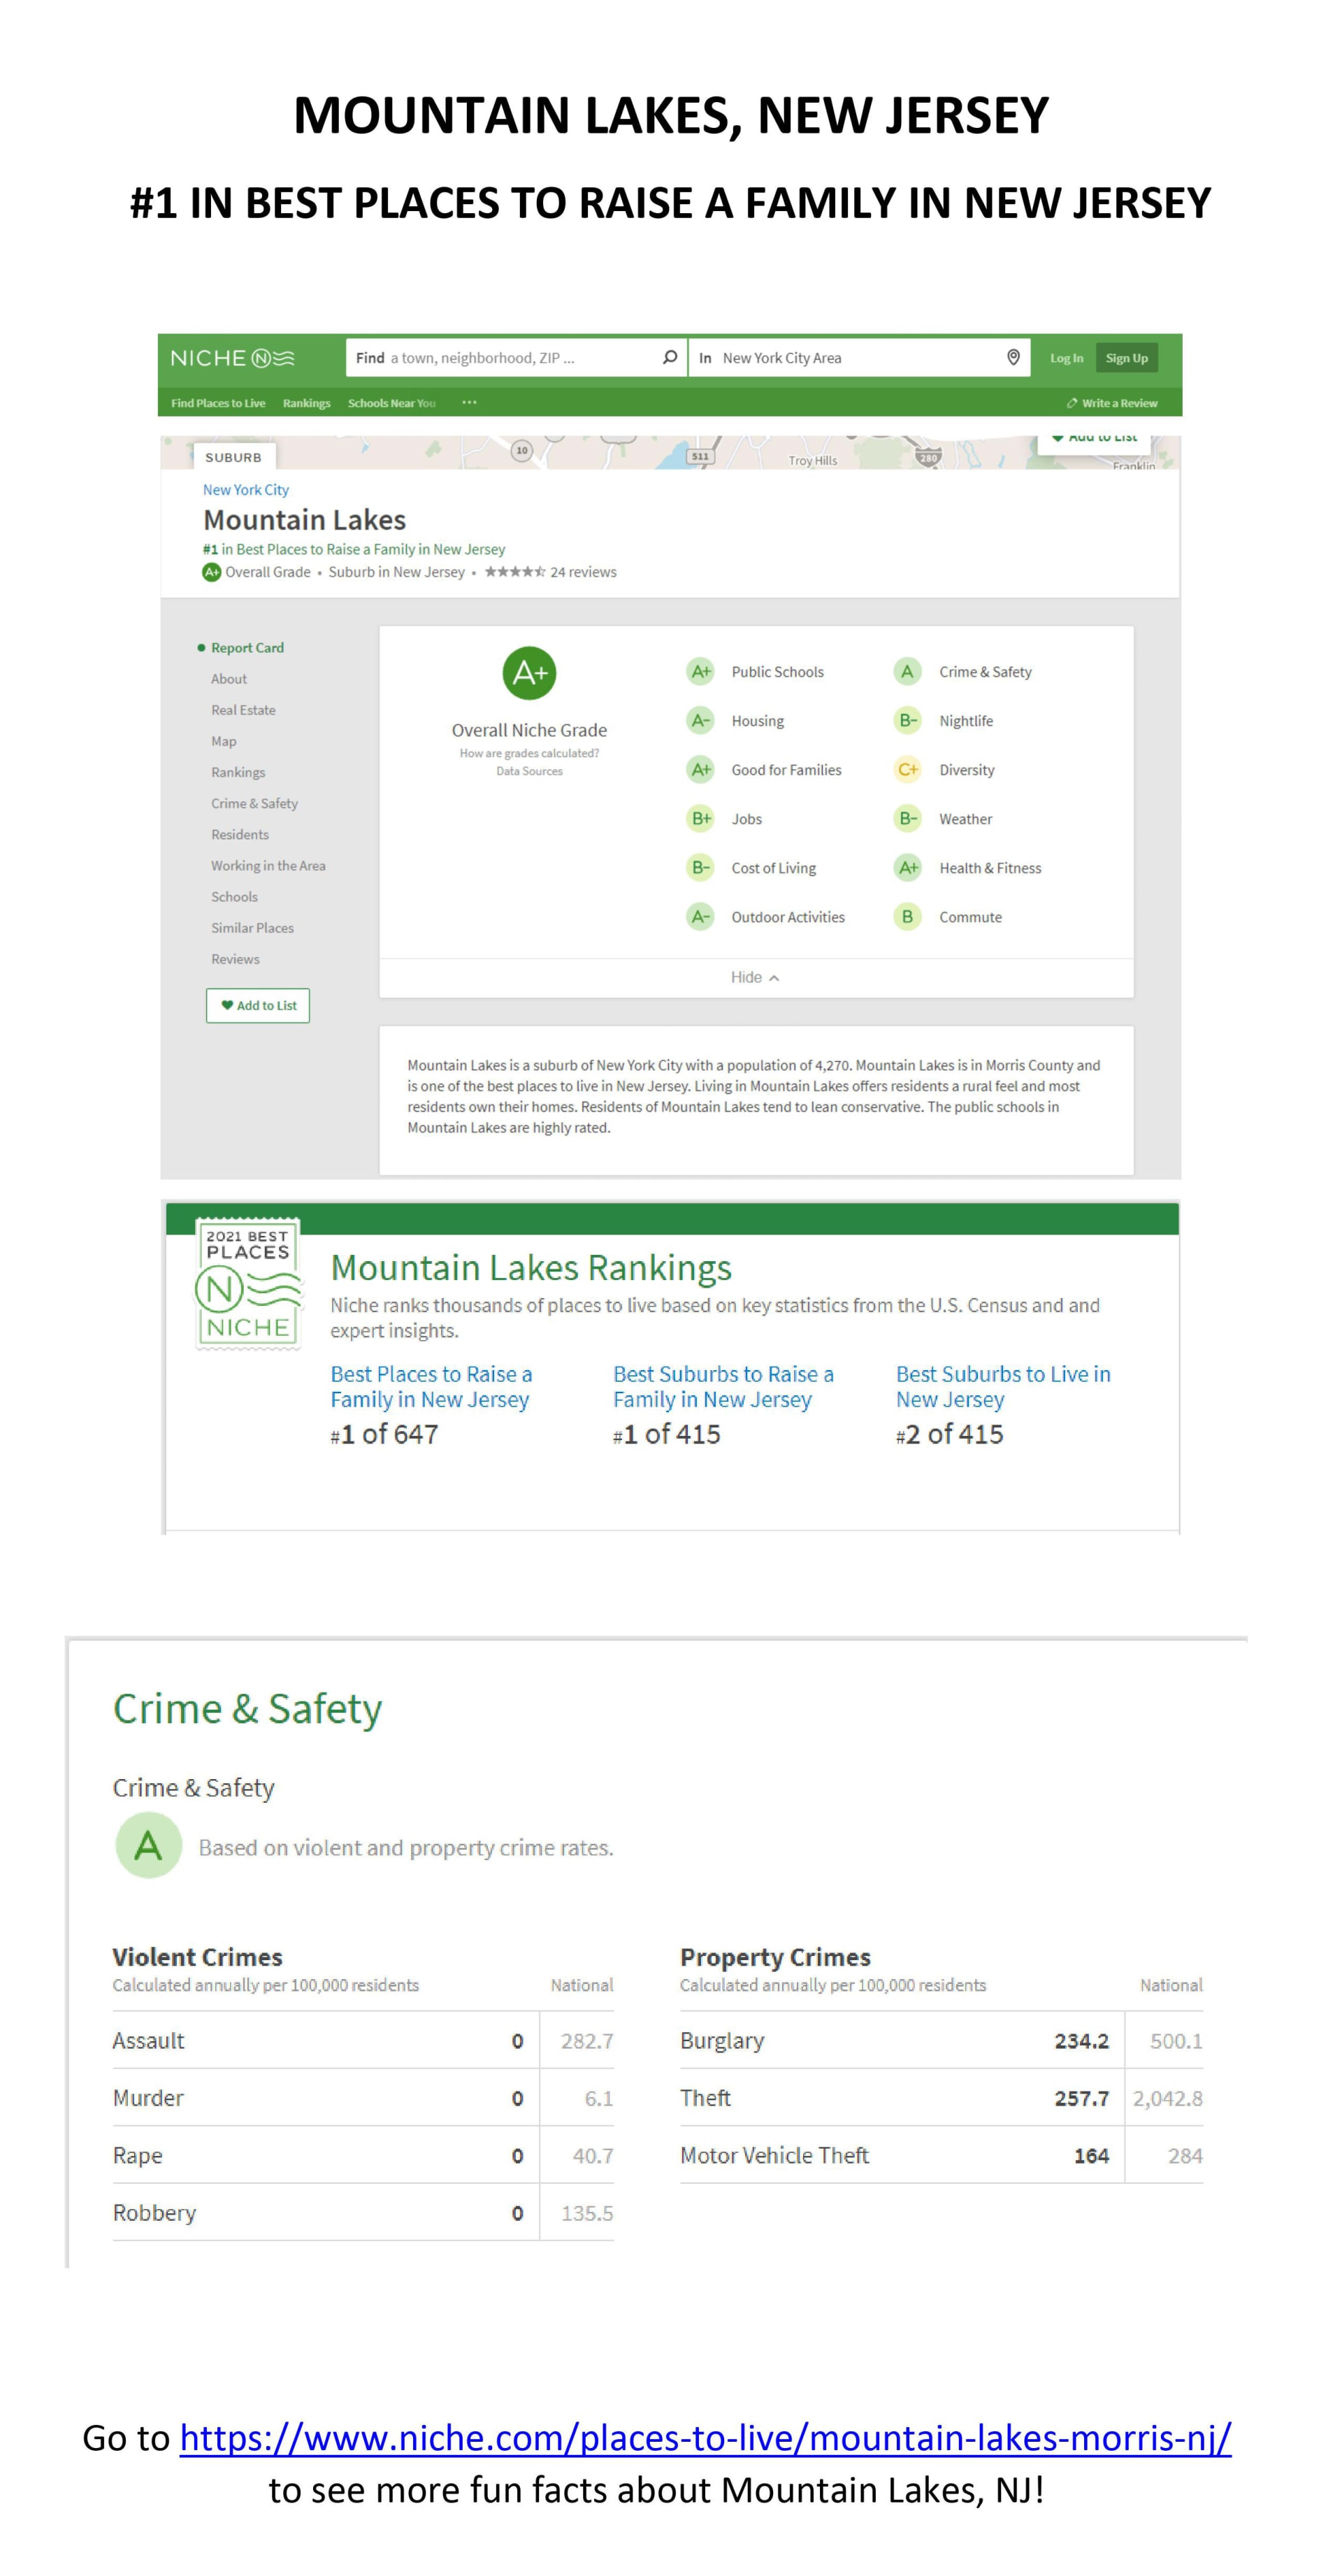The height and width of the screenshot is (2576, 1342).
Task: Select Rankings in sidebar navigation
Action: tap(238, 772)
